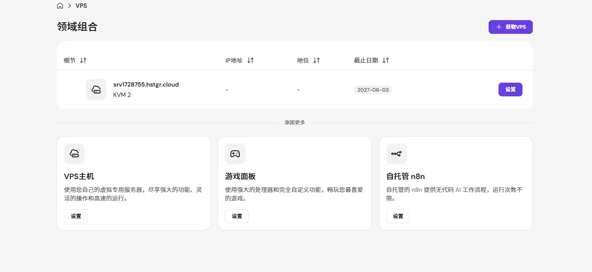Click the 2027-06-03 expiration date badge
The width and height of the screenshot is (592, 272).
point(373,90)
